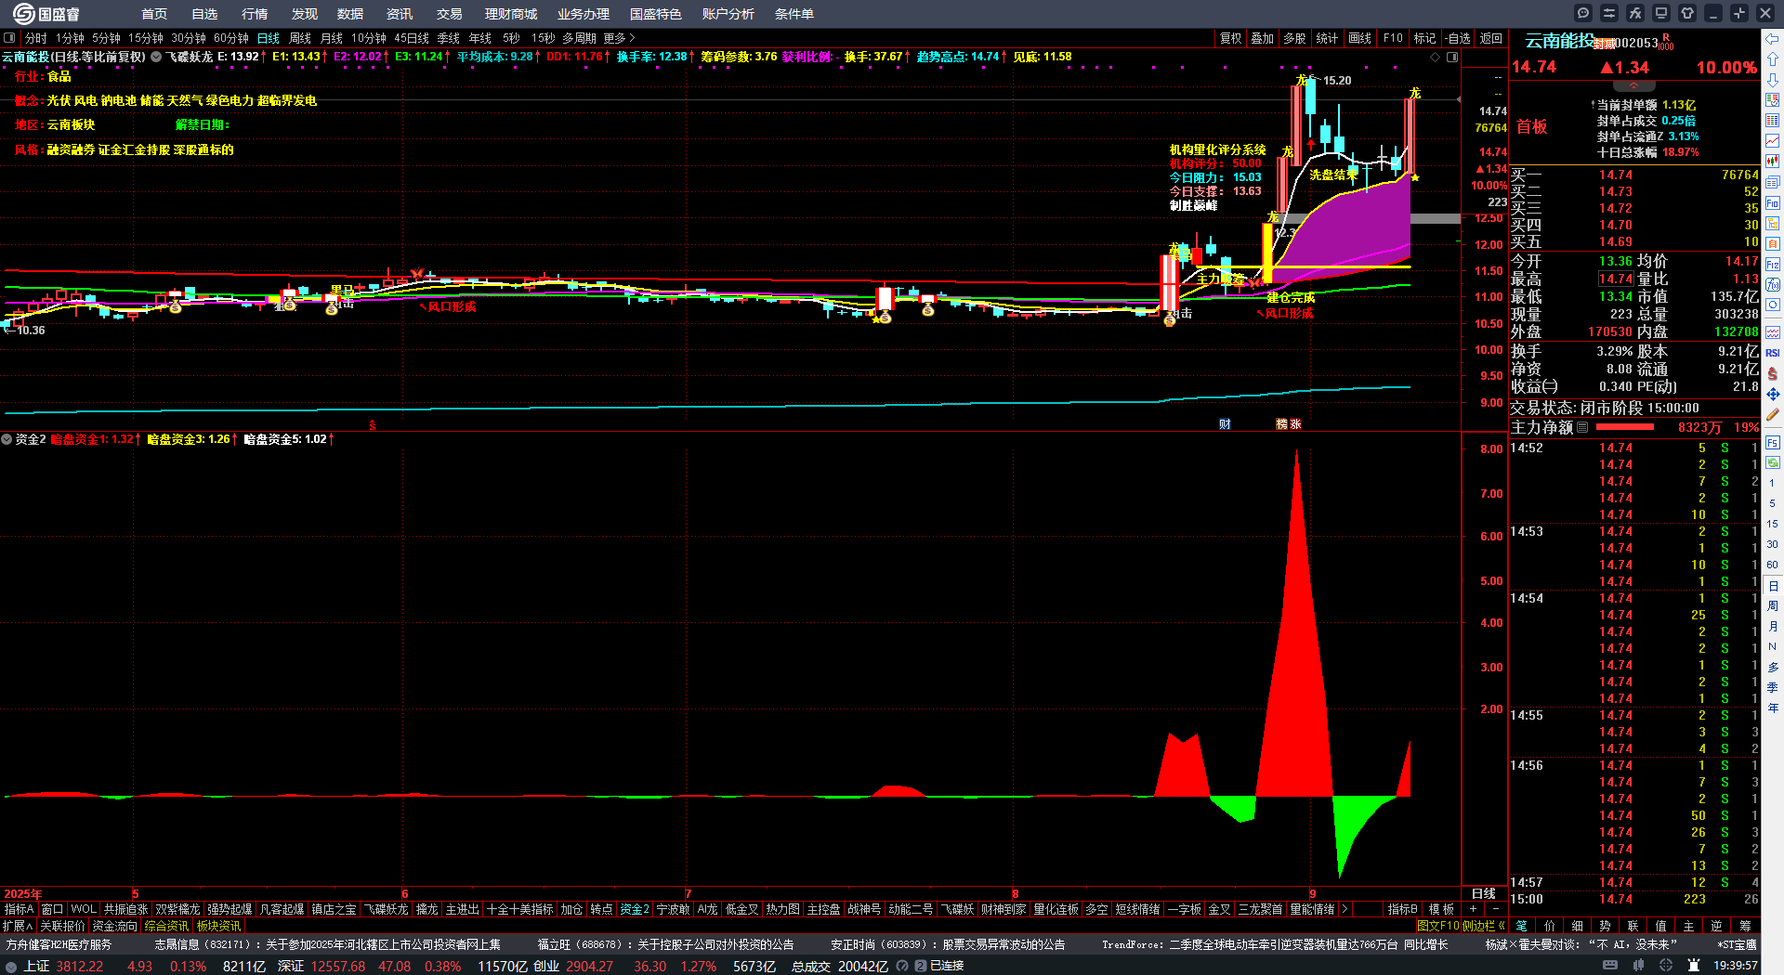The width and height of the screenshot is (1784, 975).
Task: Click the 上证 index value 3812.22
Action: [x=80, y=966]
